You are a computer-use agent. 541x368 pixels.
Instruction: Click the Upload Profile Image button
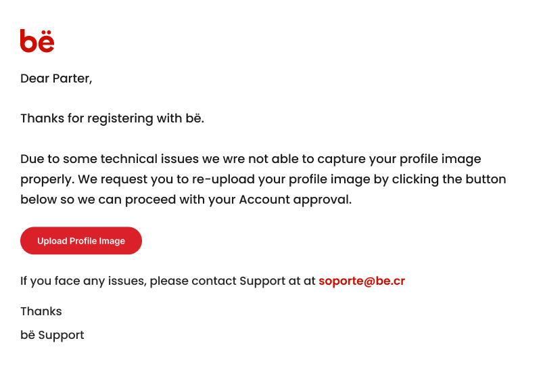[81, 241]
